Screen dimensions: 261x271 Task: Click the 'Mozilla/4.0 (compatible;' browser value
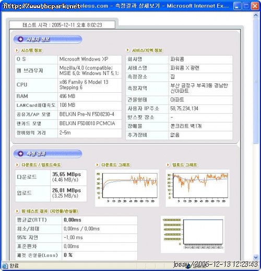[86, 68]
